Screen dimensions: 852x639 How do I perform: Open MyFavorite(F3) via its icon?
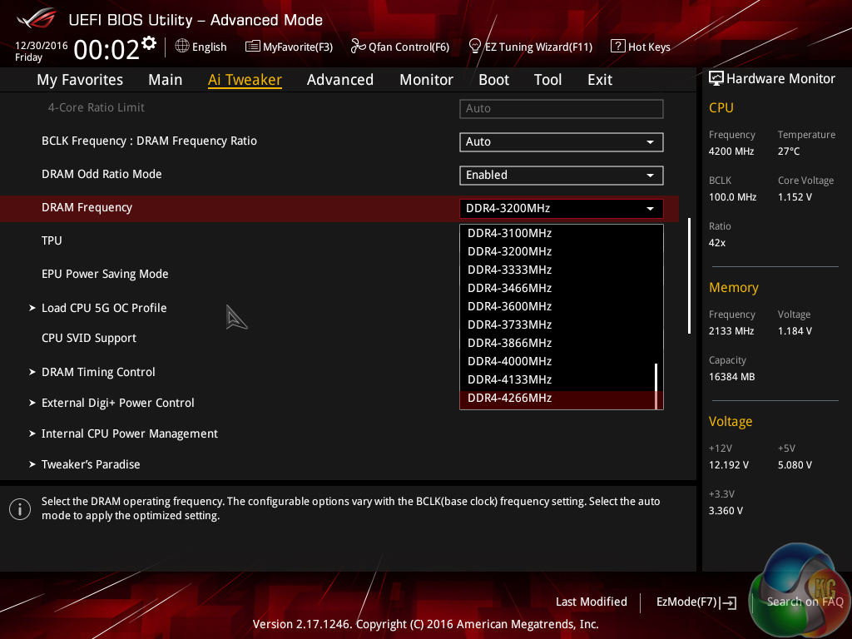pyautogui.click(x=253, y=47)
